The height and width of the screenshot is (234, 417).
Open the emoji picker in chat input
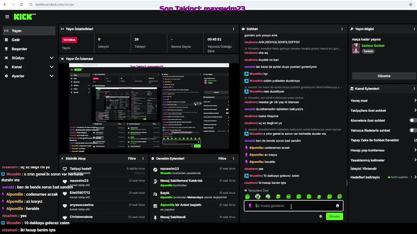click(338, 206)
